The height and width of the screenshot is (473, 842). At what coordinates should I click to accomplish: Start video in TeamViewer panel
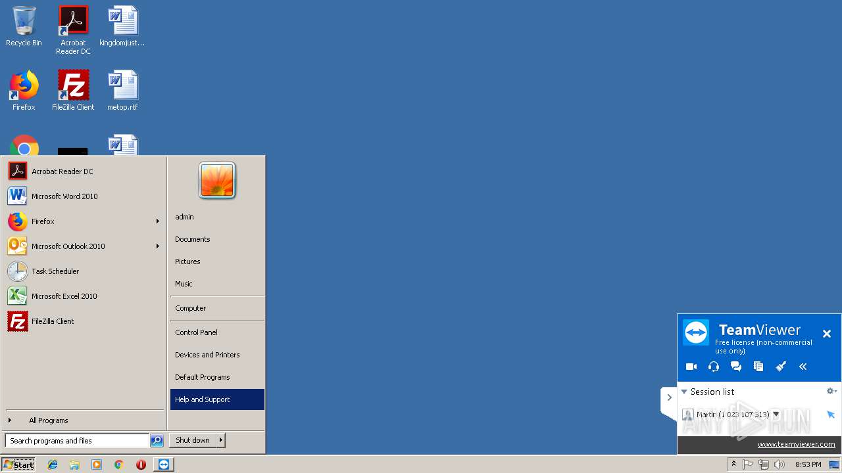691,367
